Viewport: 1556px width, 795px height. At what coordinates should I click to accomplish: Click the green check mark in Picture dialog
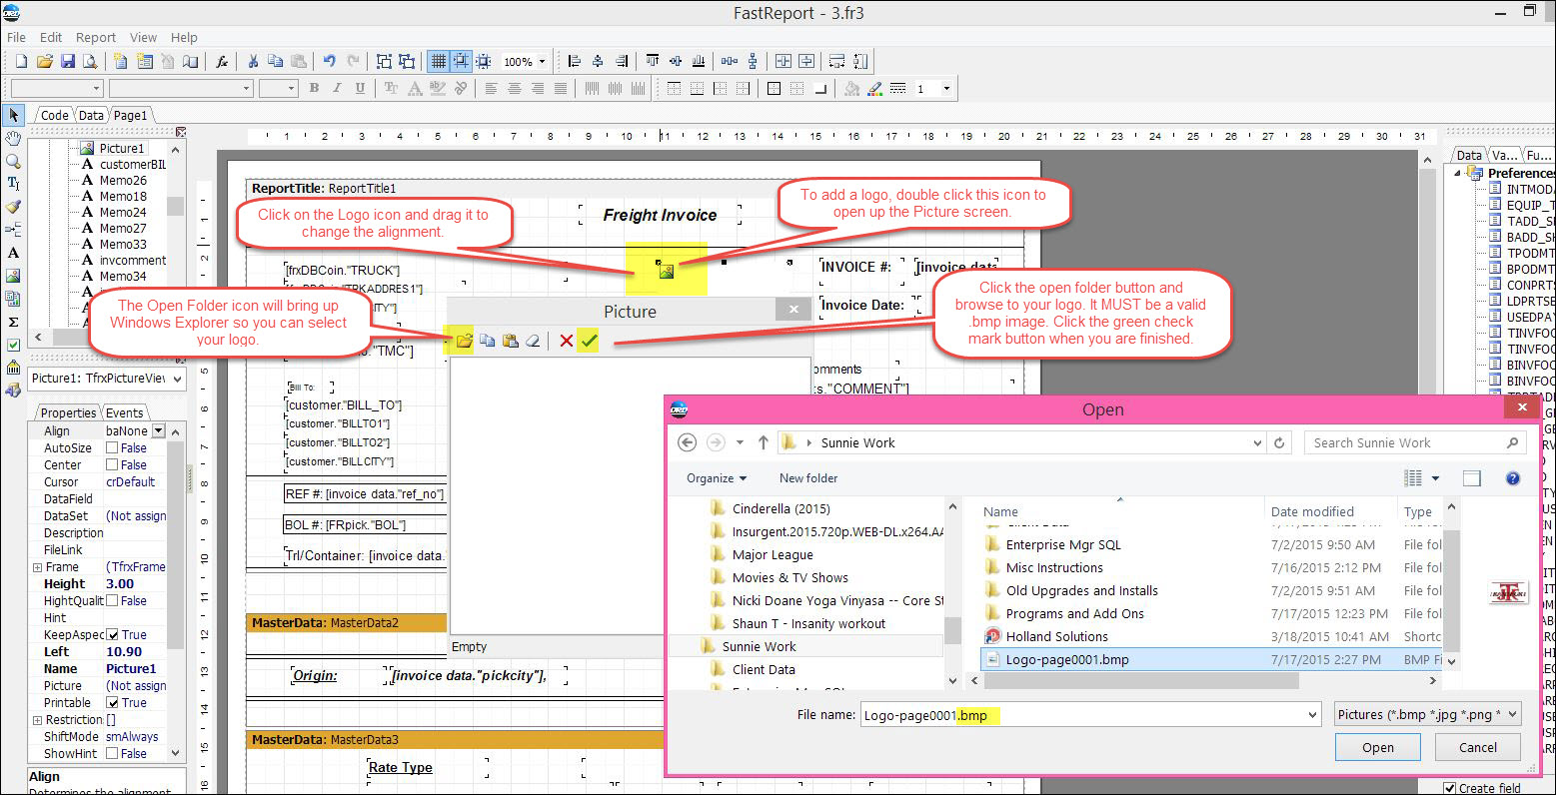(x=589, y=341)
